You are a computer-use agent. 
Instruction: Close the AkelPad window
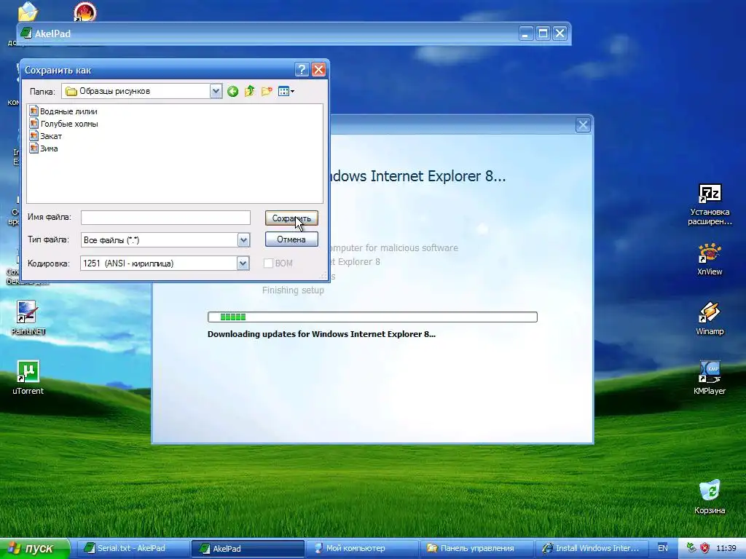click(560, 33)
